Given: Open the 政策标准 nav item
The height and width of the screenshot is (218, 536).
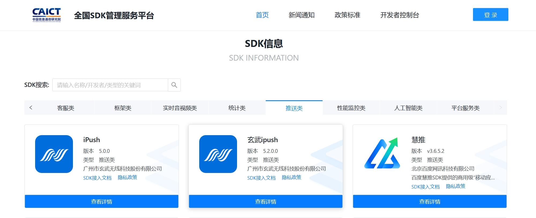Looking at the screenshot, I should point(347,15).
